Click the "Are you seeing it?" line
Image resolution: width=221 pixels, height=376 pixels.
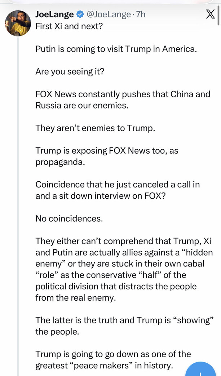[x=70, y=71]
